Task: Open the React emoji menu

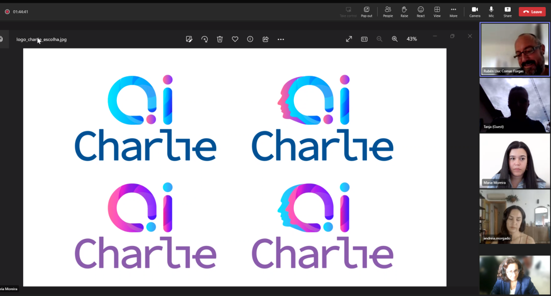Action: 421,11
